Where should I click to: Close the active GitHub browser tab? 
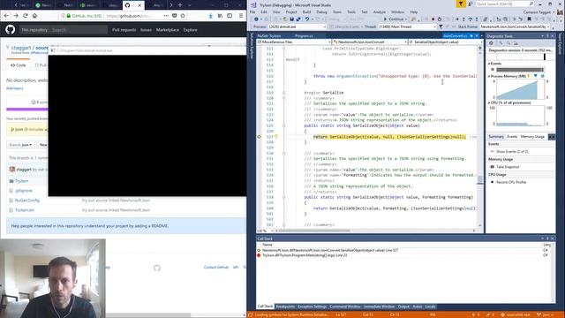tap(139, 5)
